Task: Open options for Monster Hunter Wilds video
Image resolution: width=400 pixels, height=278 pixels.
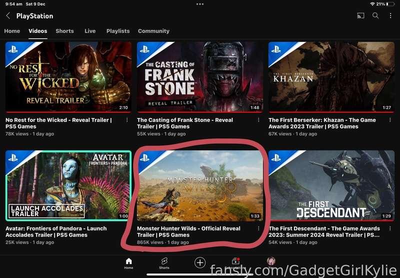Action: (258, 228)
